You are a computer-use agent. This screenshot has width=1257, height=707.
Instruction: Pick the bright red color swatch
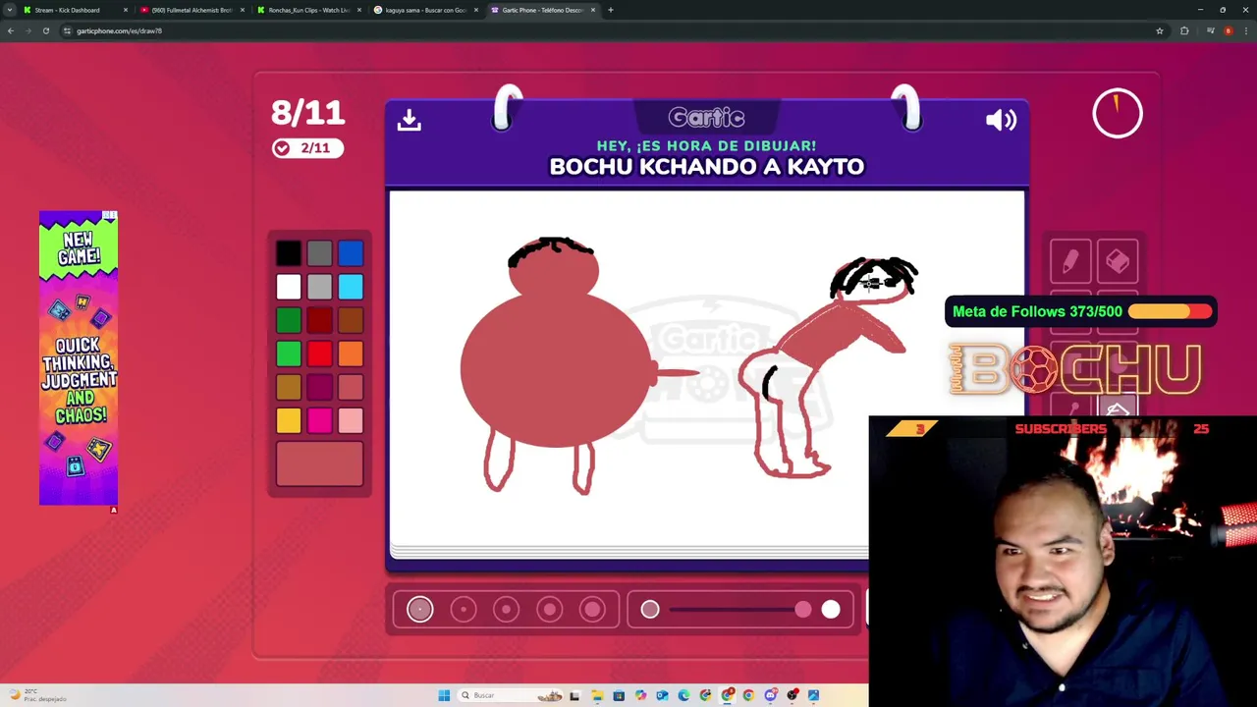(x=319, y=353)
